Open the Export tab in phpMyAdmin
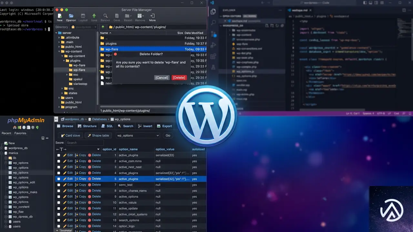This screenshot has height=232, width=413. click(164, 126)
